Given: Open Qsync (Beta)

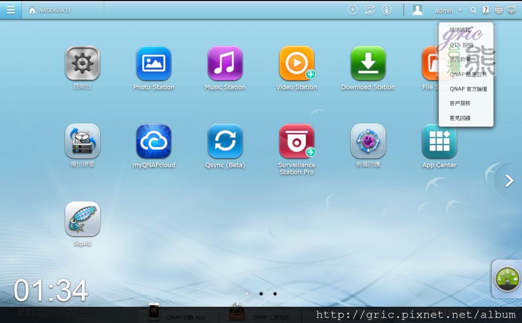Looking at the screenshot, I should [x=225, y=141].
